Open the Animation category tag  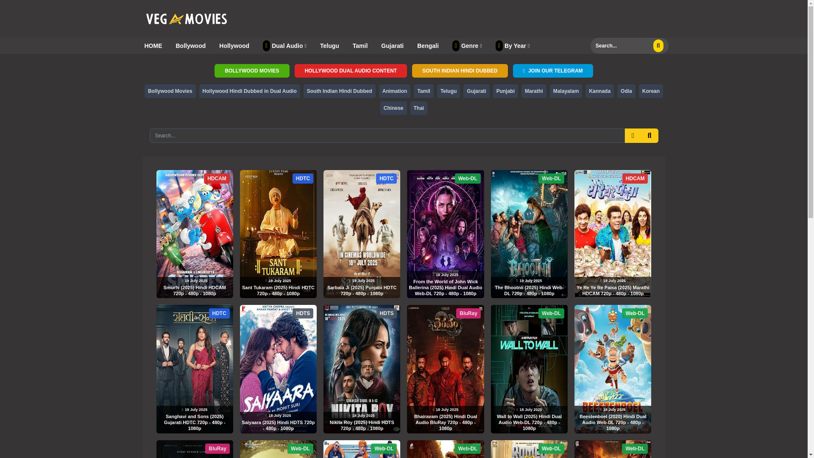[x=394, y=91]
